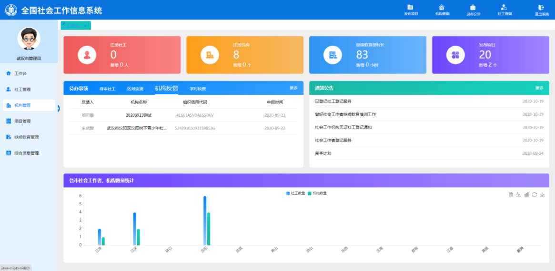Open chart data view icon
Image resolution: width=555 pixels, height=271 pixels.
click(x=511, y=195)
